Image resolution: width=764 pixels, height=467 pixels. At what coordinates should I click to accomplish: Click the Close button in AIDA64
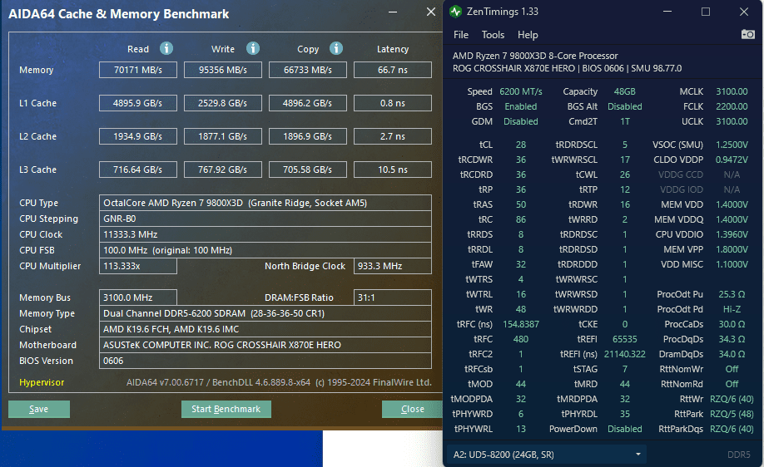[412, 409]
